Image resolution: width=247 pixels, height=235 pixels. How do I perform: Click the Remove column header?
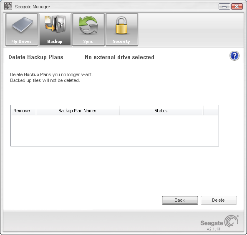click(x=23, y=111)
